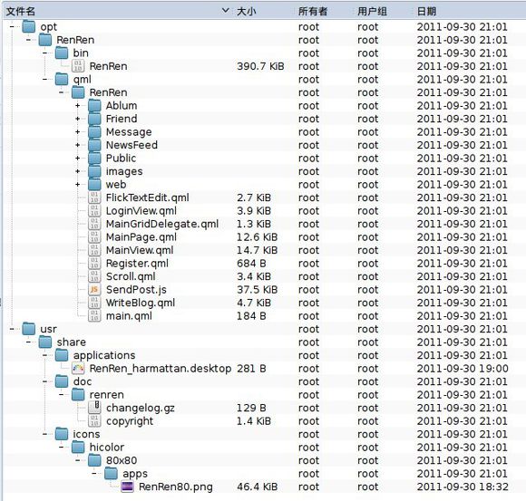Collapse the opt folder tree node
Screen dimensions: 526x501
(13, 26)
